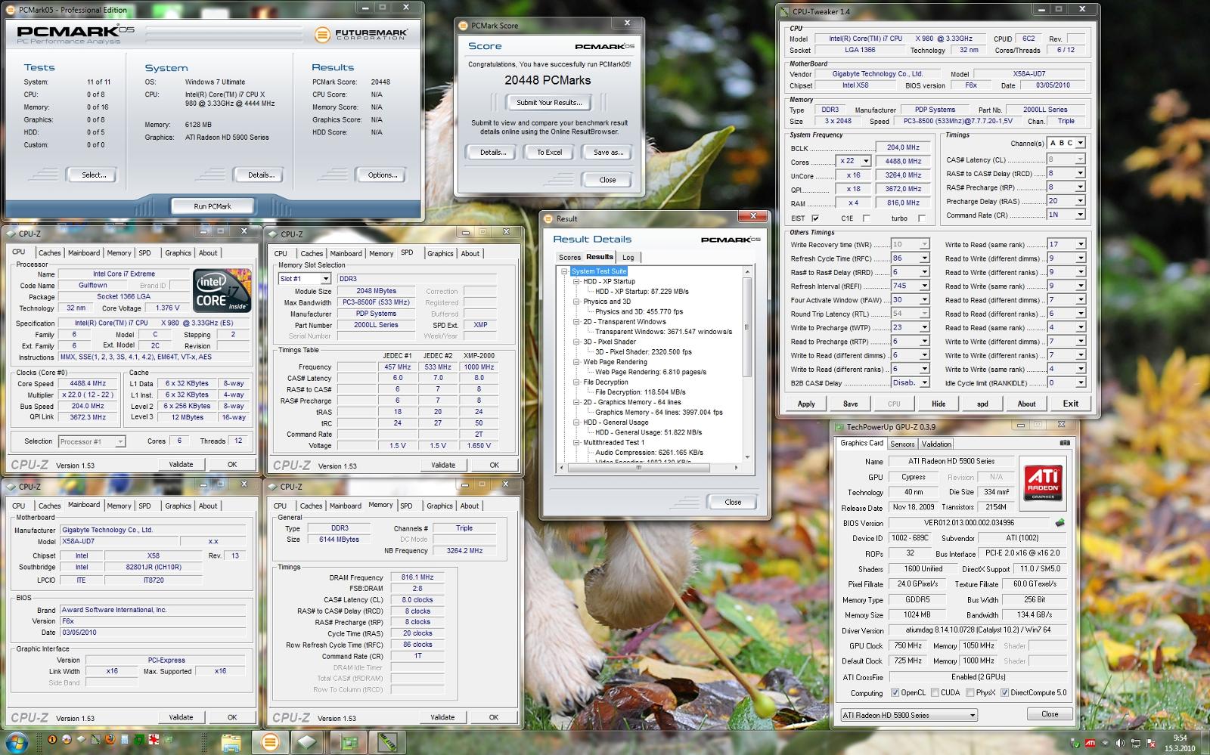Toggle the PhysX checkbox
1210x755 pixels.
click(x=970, y=692)
